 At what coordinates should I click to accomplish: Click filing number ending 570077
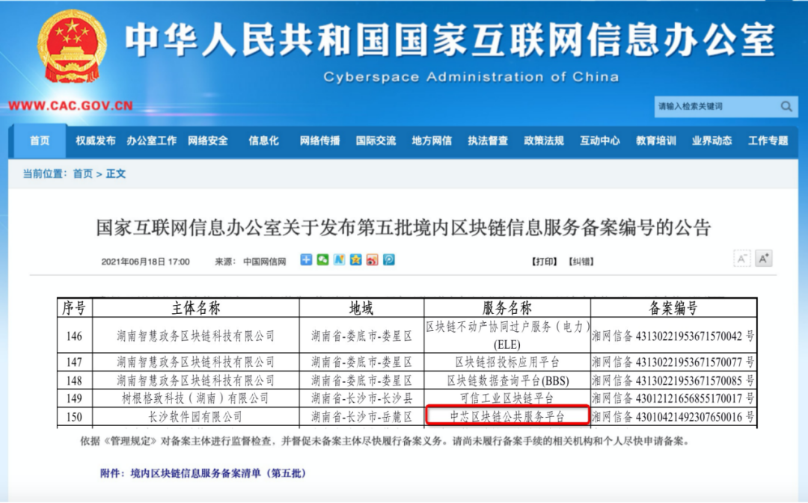(673, 362)
